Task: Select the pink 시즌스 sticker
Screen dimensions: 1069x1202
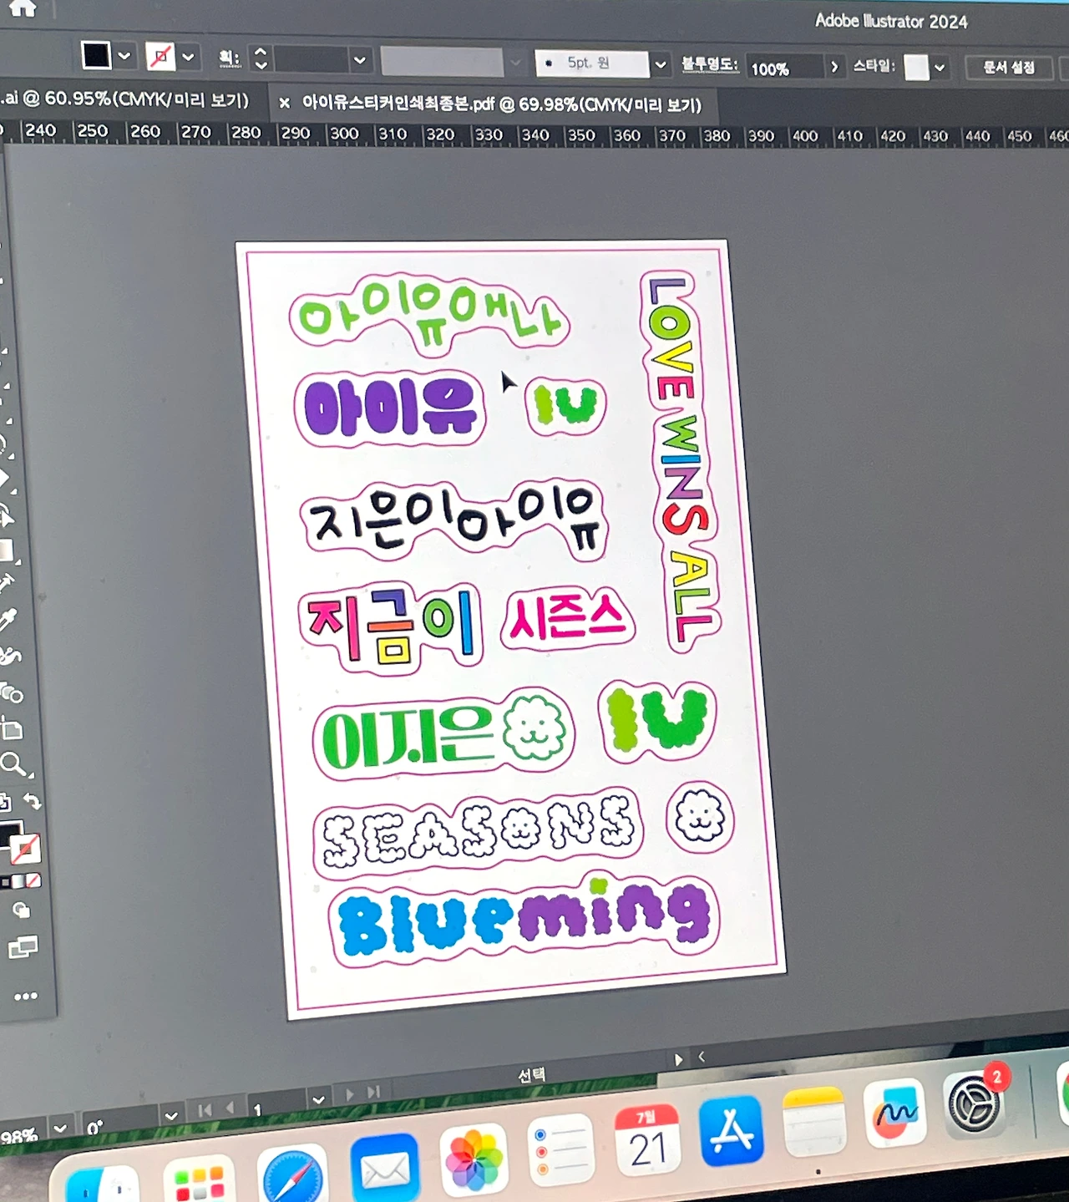Action: (x=567, y=618)
